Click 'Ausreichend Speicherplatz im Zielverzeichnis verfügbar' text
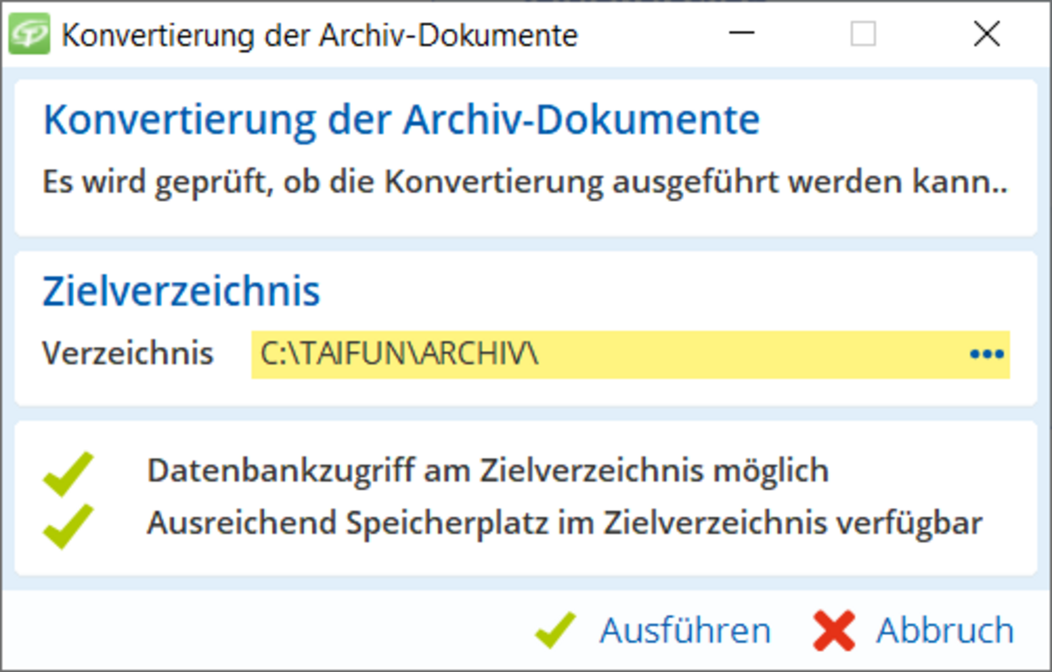This screenshot has height=672, width=1052. [564, 523]
